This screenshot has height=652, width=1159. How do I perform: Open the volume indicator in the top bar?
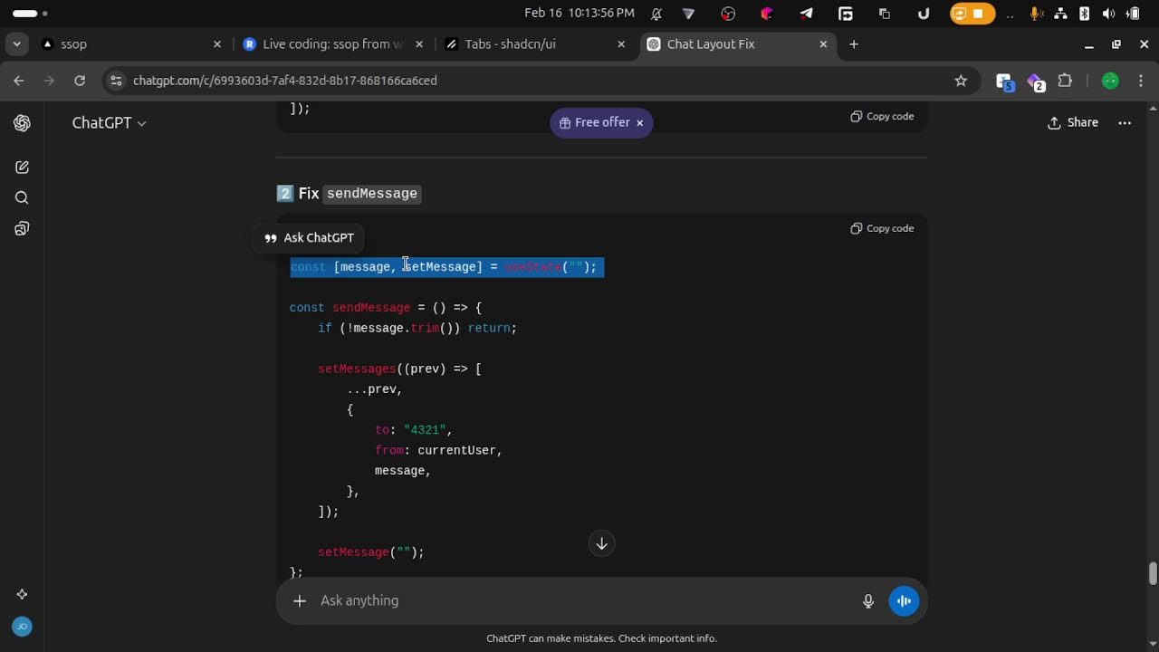[1108, 14]
